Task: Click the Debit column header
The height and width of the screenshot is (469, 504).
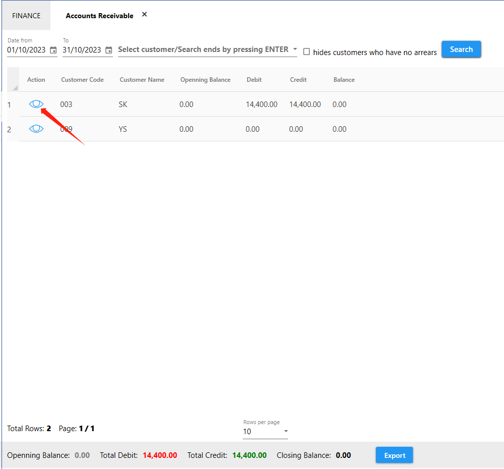Action: (254, 80)
